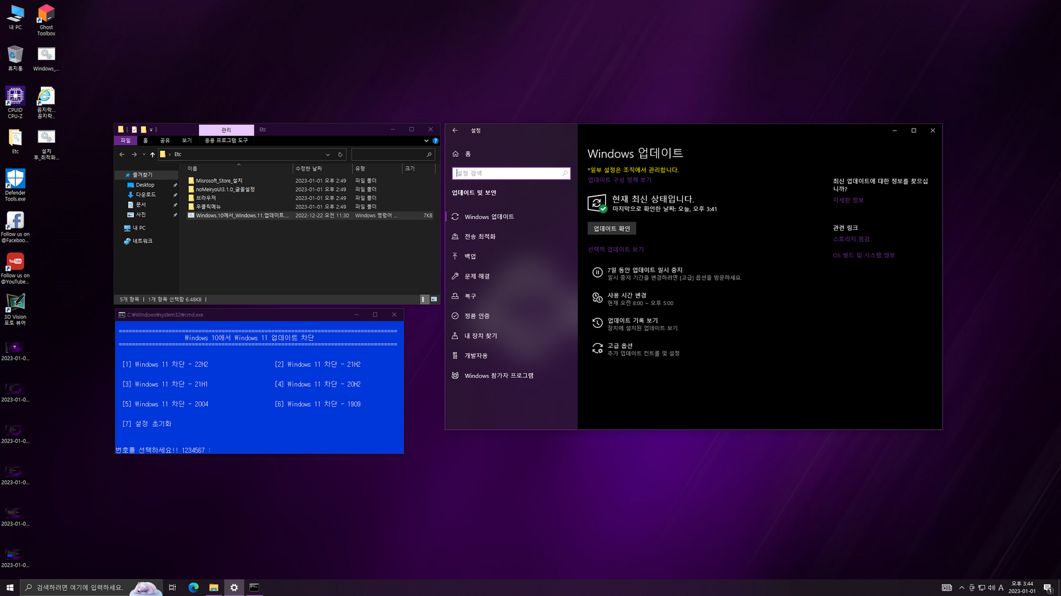This screenshot has width=1061, height=596.
Task: Sort files by the 수정한 날짜 column header
Action: tap(323, 169)
